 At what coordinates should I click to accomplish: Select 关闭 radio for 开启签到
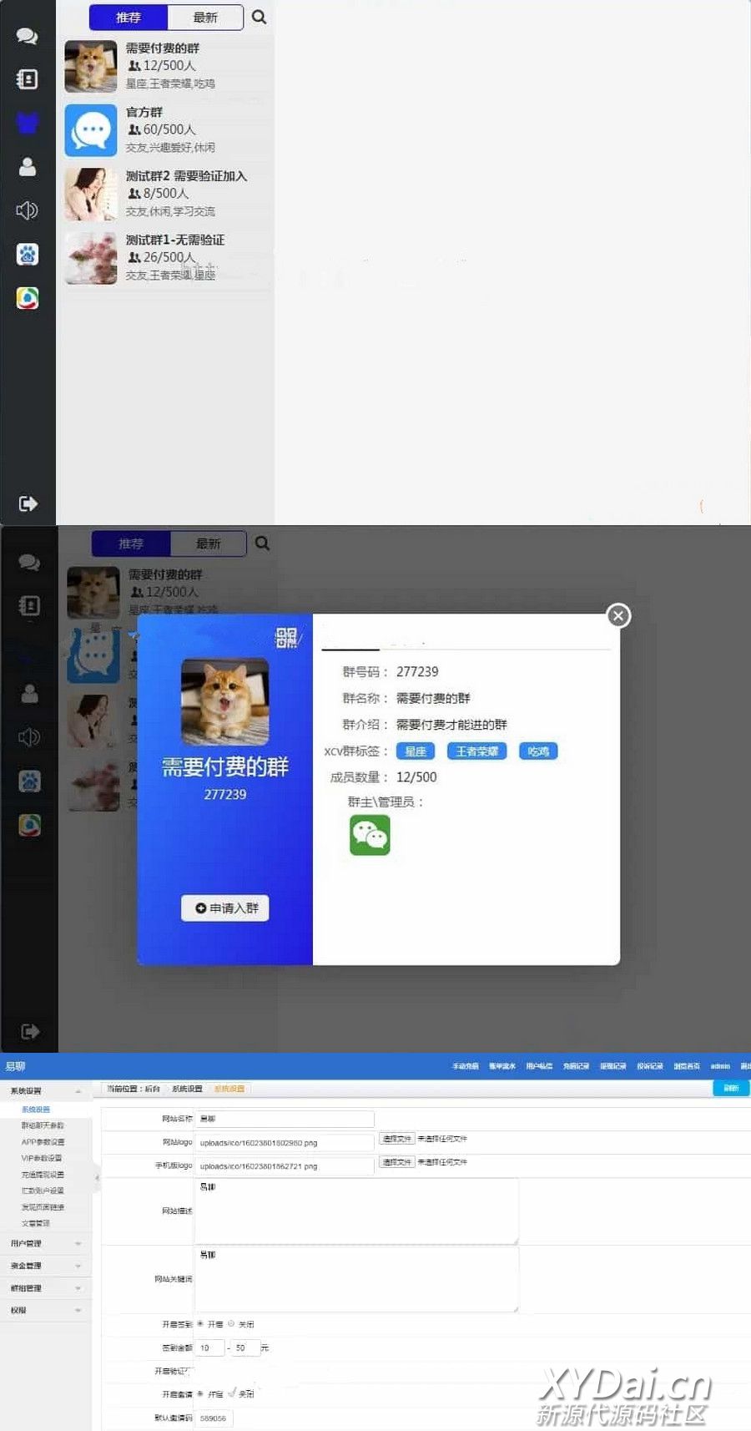[x=231, y=1324]
